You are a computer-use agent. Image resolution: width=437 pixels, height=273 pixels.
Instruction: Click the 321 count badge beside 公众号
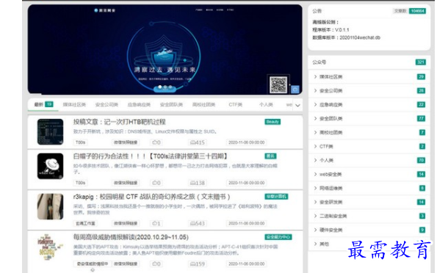coord(421,62)
